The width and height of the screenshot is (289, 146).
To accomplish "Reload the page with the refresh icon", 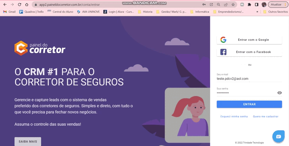I will point(19,5).
